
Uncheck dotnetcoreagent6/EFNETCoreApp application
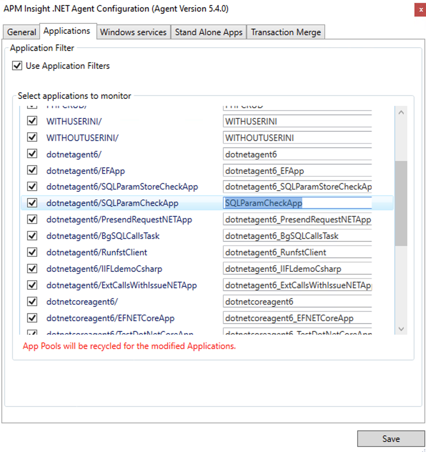click(32, 318)
